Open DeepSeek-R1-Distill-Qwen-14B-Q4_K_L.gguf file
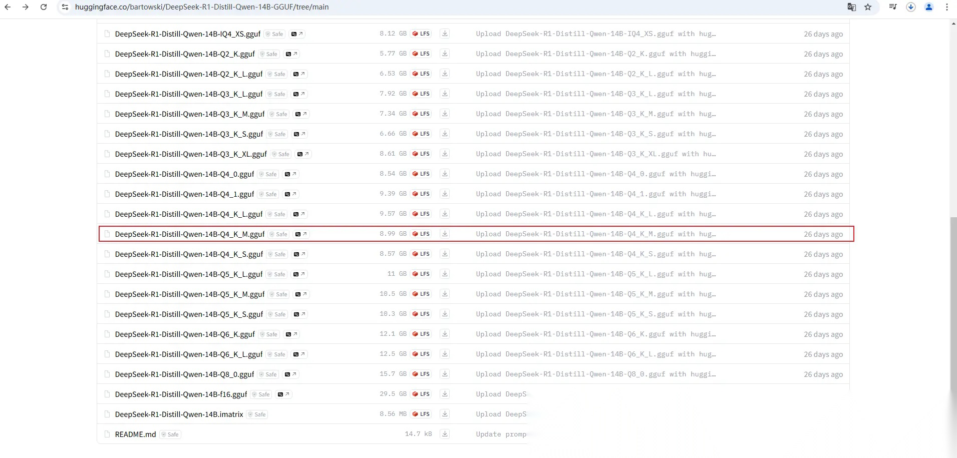 pos(189,214)
